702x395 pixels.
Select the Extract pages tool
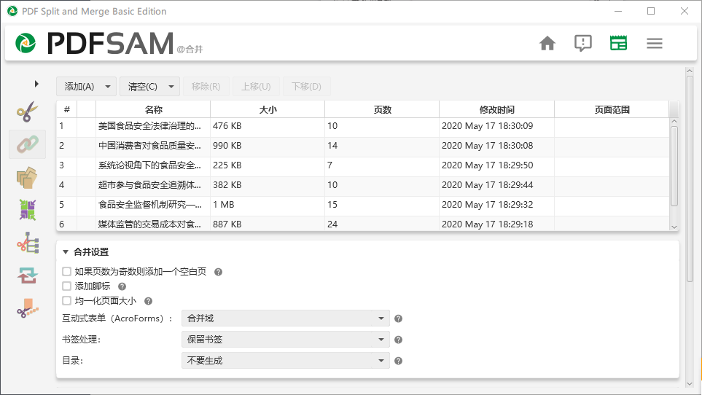[x=27, y=178]
